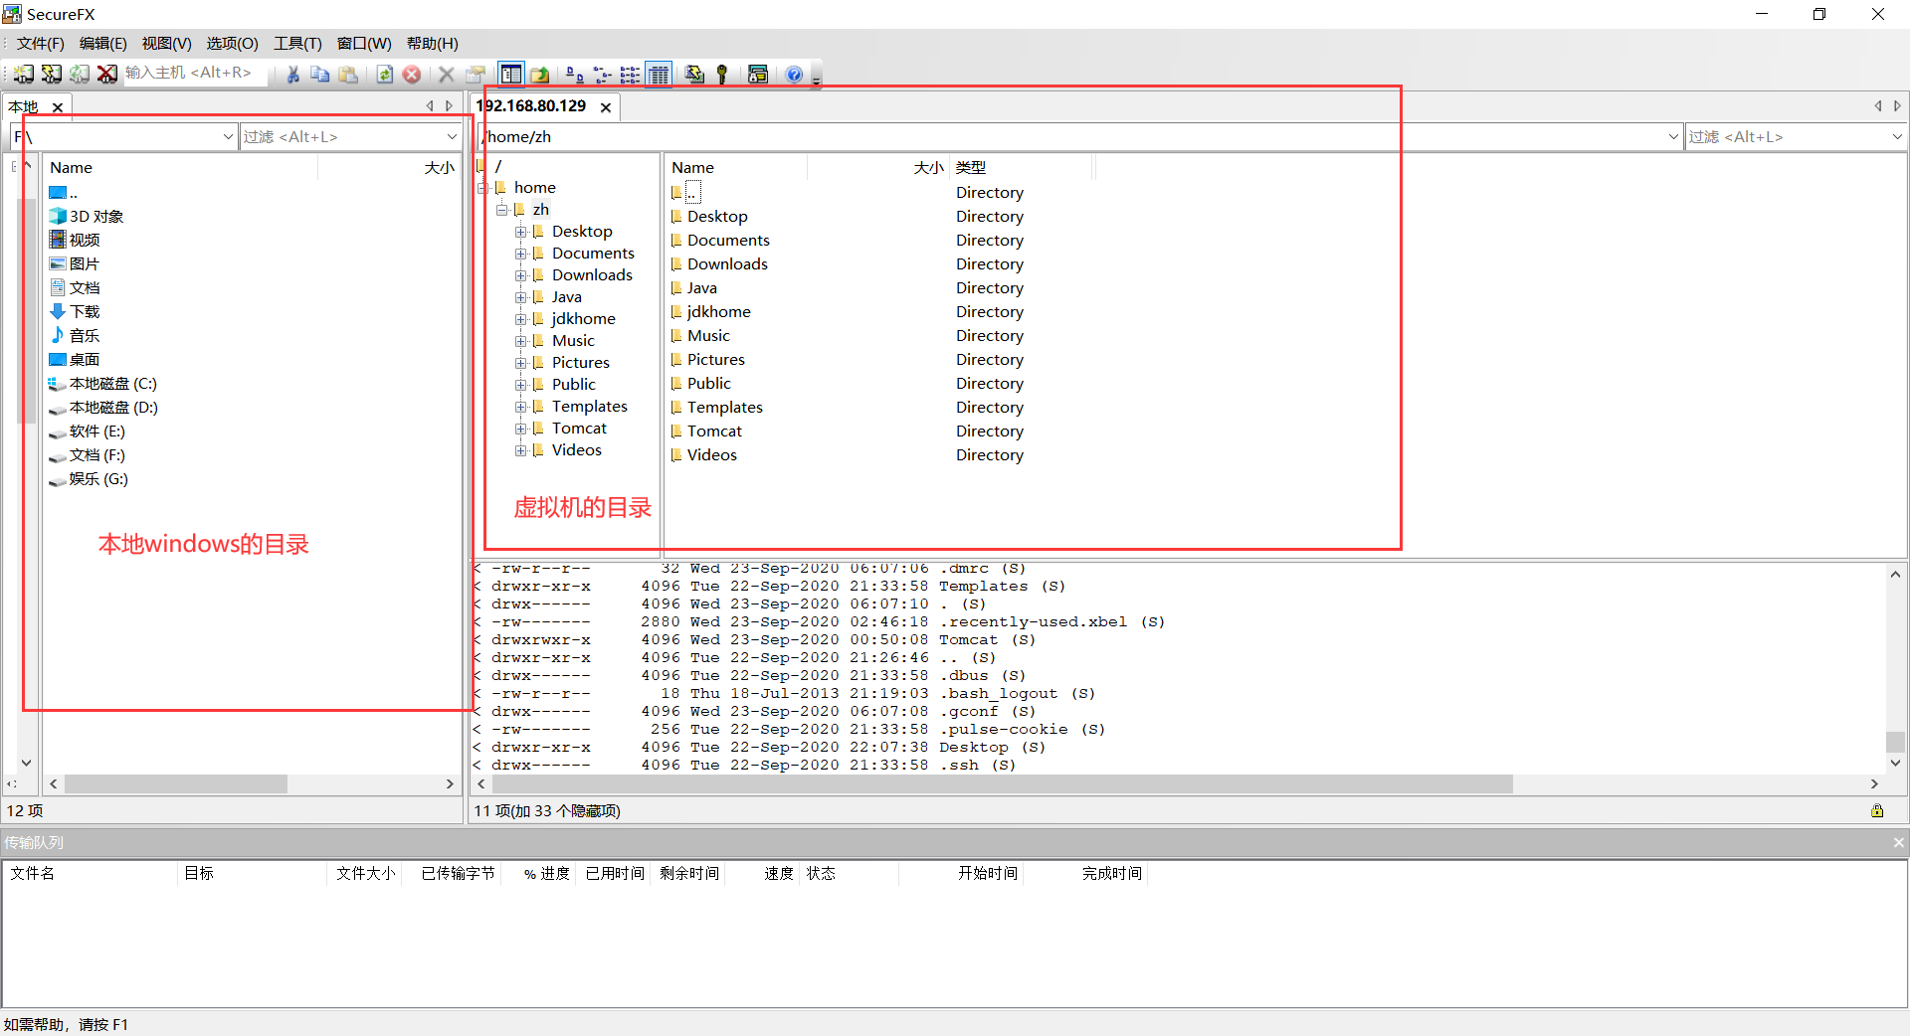Sort remote files by Name column
This screenshot has height=1036, width=1910.
click(737, 168)
